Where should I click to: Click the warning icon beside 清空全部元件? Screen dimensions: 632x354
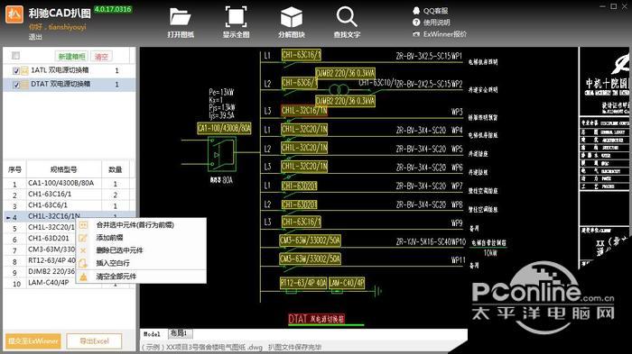(83, 277)
